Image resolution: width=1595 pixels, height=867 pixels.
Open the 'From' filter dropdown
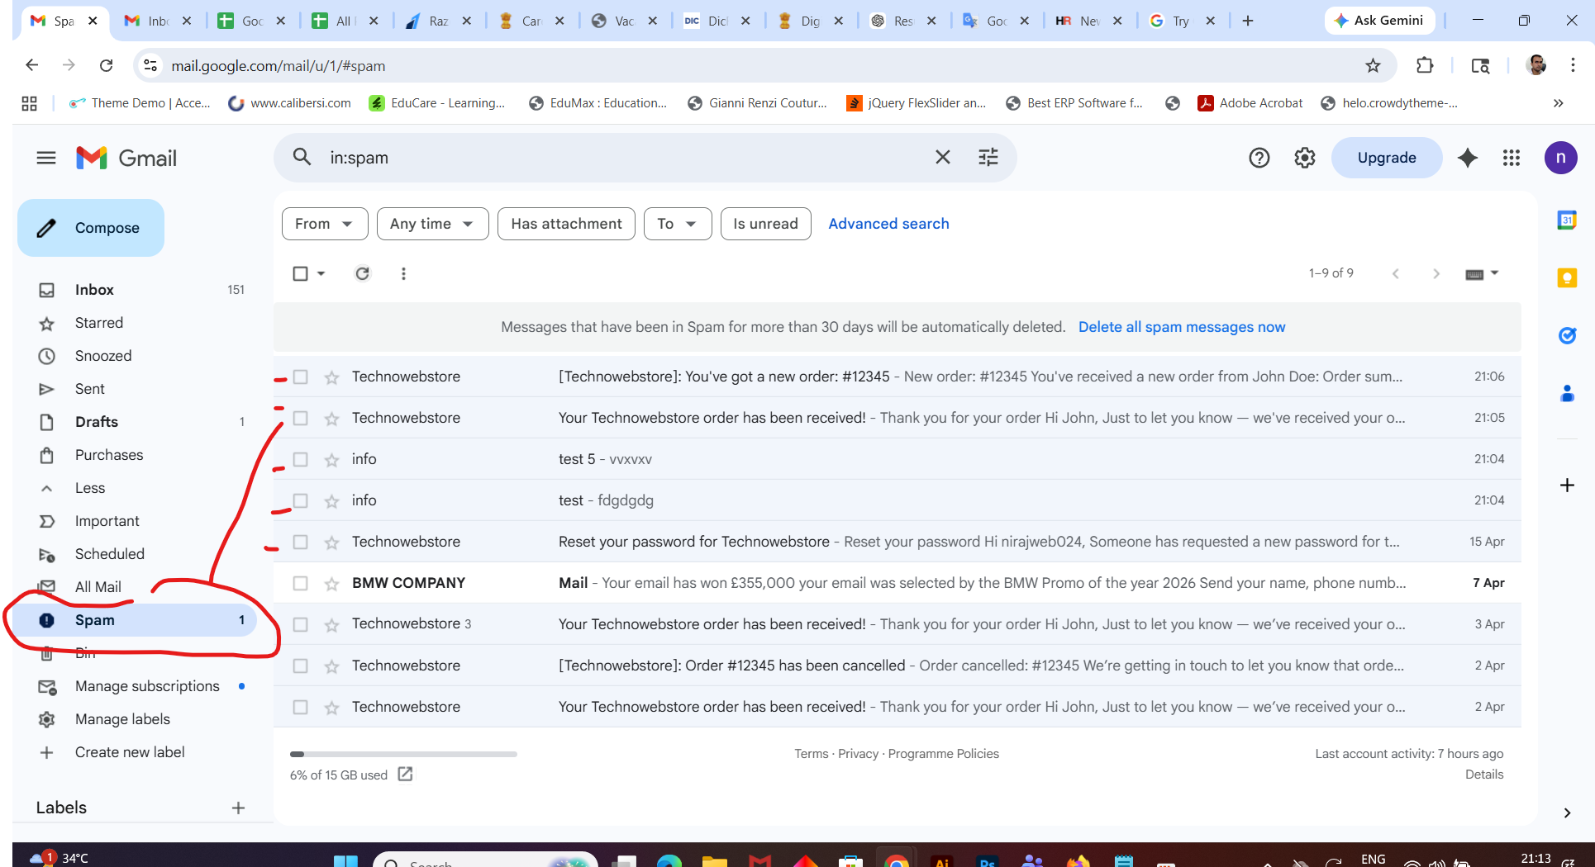click(324, 223)
